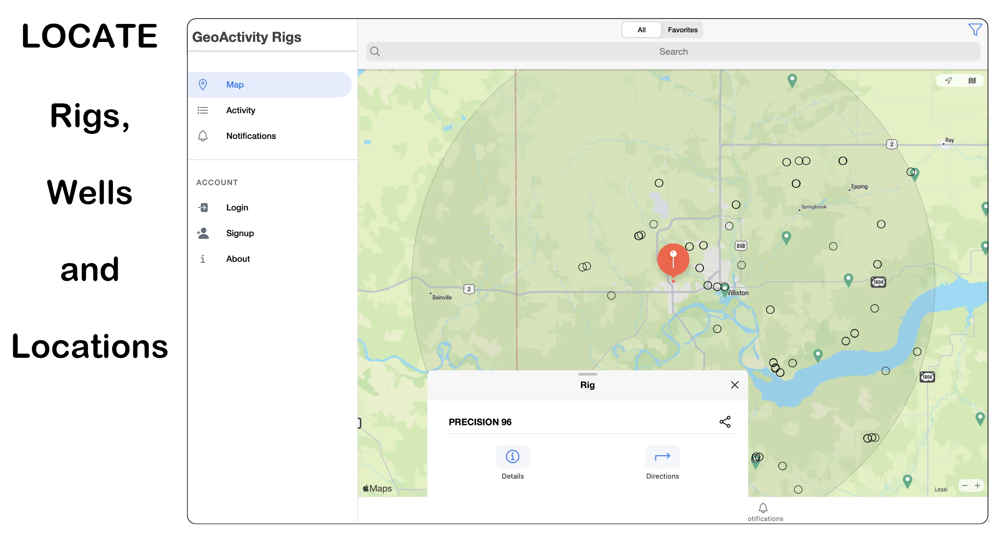Click the current location arrow icon
This screenshot has width=993, height=558.
(949, 81)
